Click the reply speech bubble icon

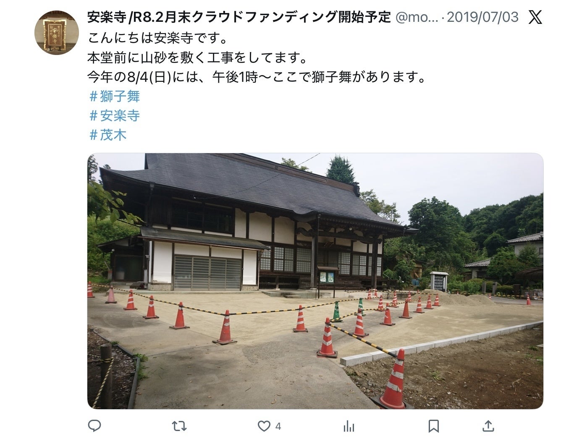point(94,426)
